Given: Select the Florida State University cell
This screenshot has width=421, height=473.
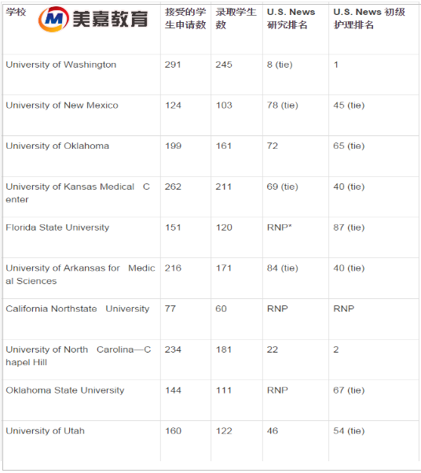Looking at the screenshot, I should (x=57, y=227).
